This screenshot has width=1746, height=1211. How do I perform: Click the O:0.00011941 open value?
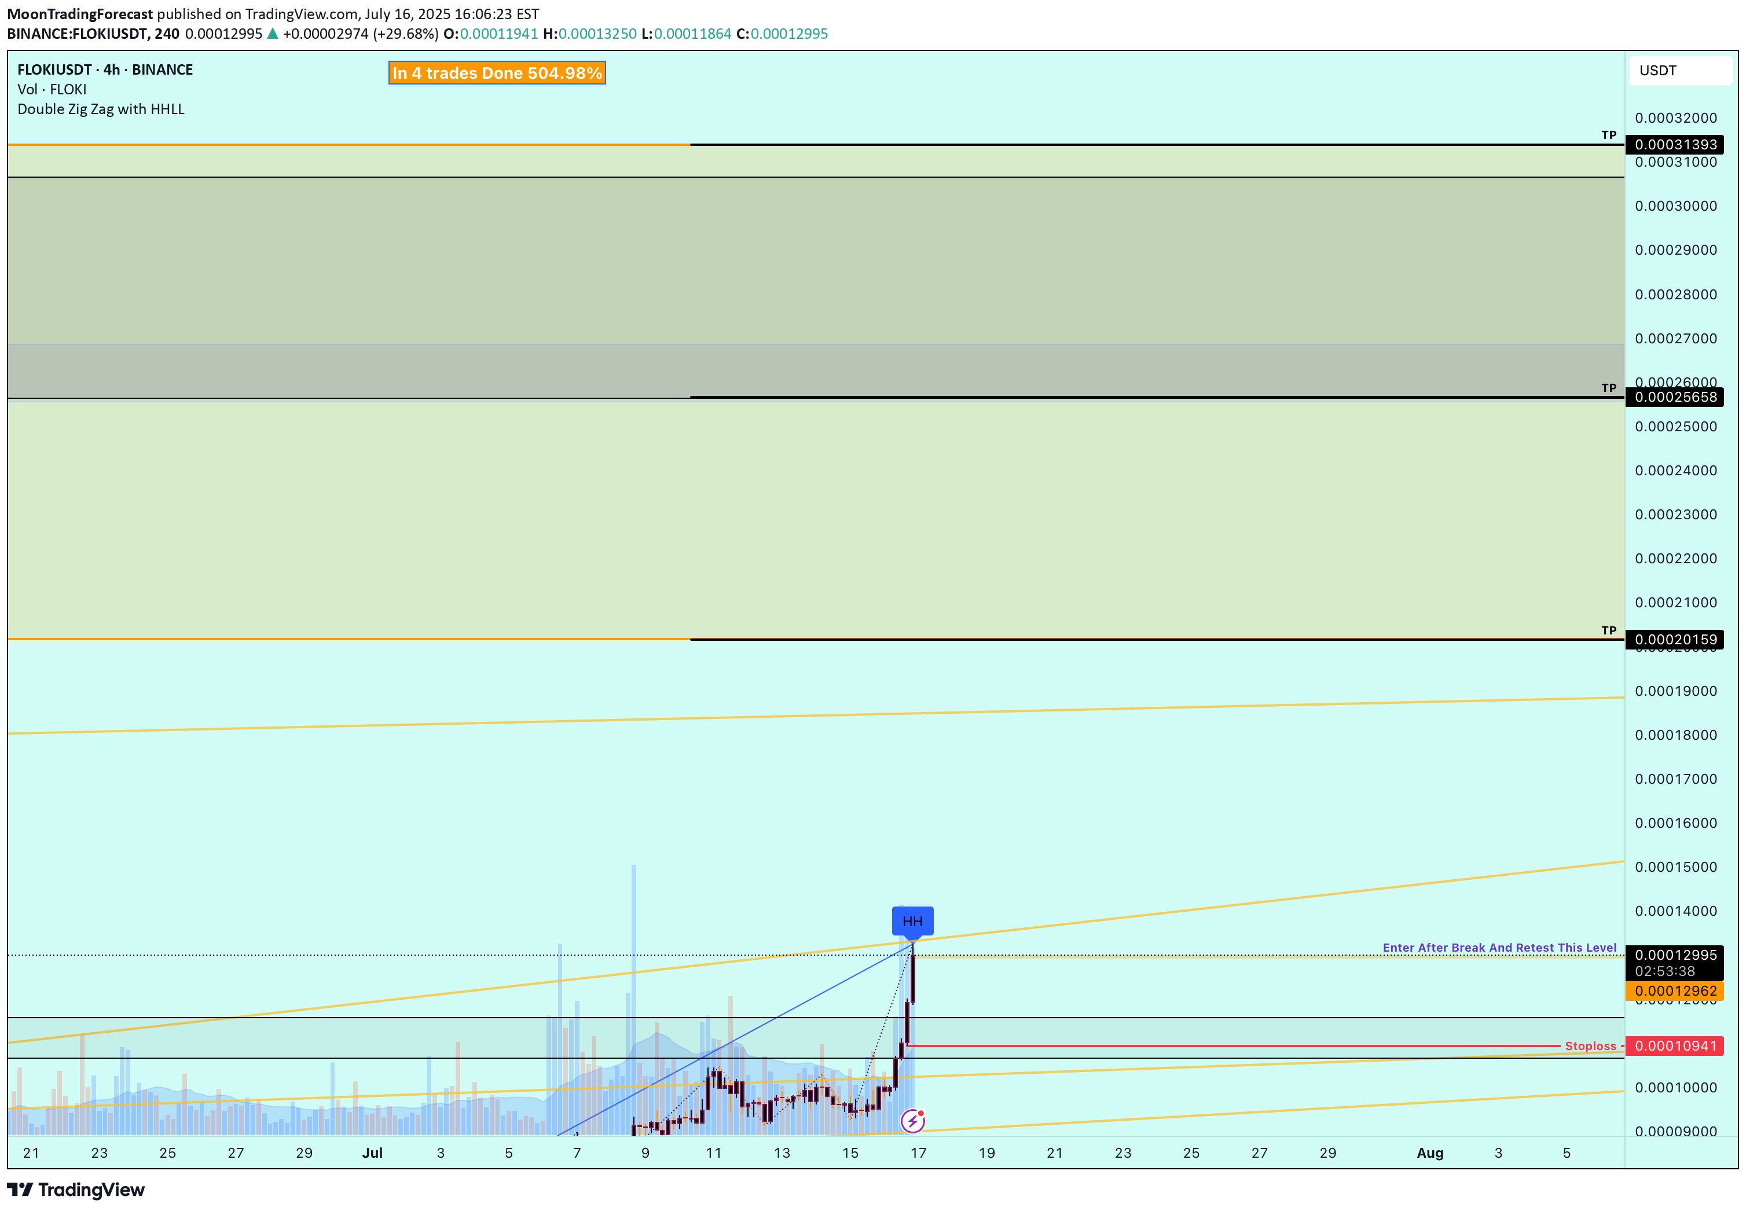point(490,34)
